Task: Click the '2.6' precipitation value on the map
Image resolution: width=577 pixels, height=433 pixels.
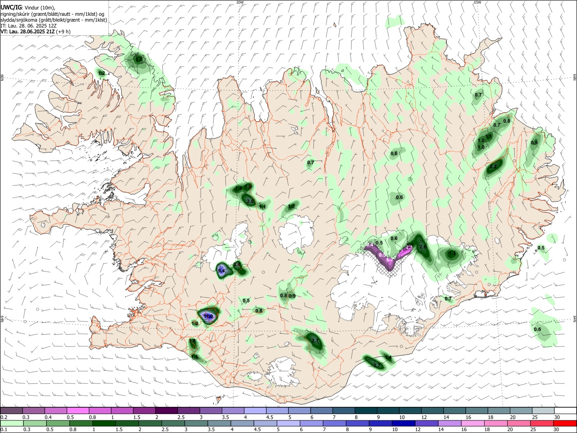Action: click(x=423, y=247)
